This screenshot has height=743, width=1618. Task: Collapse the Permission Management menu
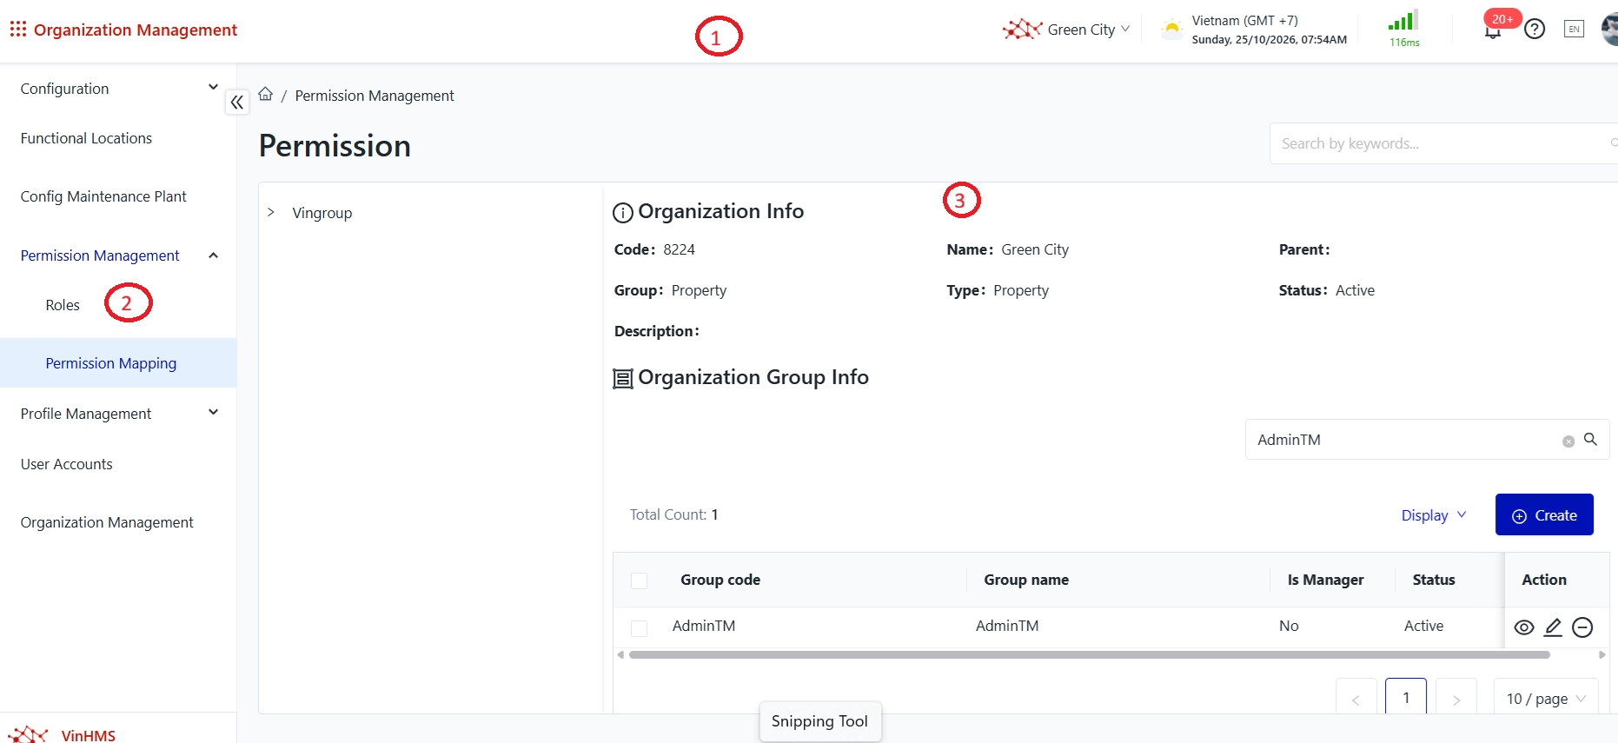pyautogui.click(x=214, y=255)
